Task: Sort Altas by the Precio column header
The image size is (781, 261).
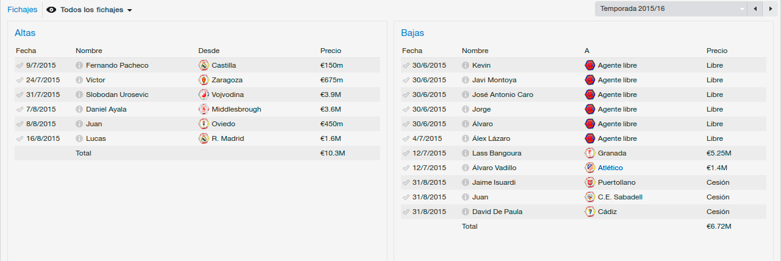Action: pyautogui.click(x=331, y=51)
